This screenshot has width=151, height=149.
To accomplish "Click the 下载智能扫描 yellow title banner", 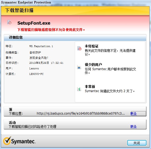I will 75,11.
